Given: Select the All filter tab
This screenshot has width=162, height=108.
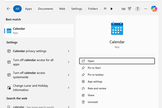Looking at the screenshot, I should coord(17,9).
